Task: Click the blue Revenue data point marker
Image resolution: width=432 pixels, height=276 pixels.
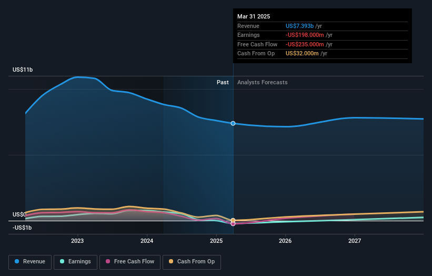Action: click(x=233, y=123)
